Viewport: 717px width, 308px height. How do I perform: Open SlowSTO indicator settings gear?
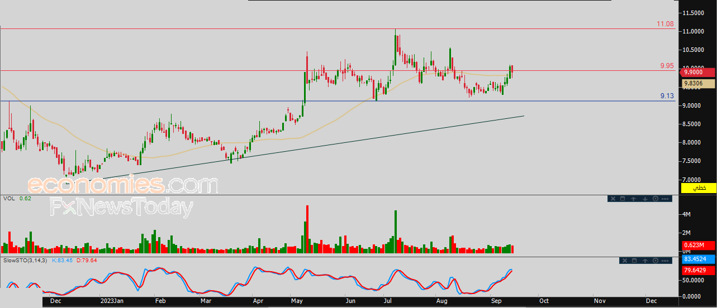tap(656, 261)
